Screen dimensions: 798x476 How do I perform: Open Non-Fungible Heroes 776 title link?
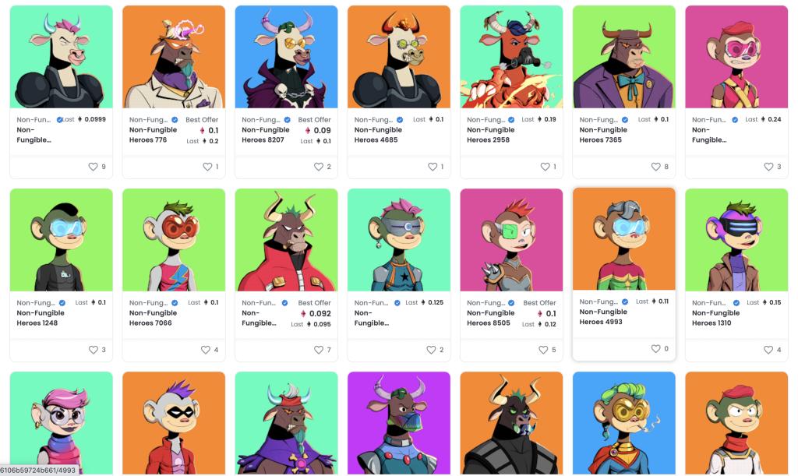(x=154, y=135)
